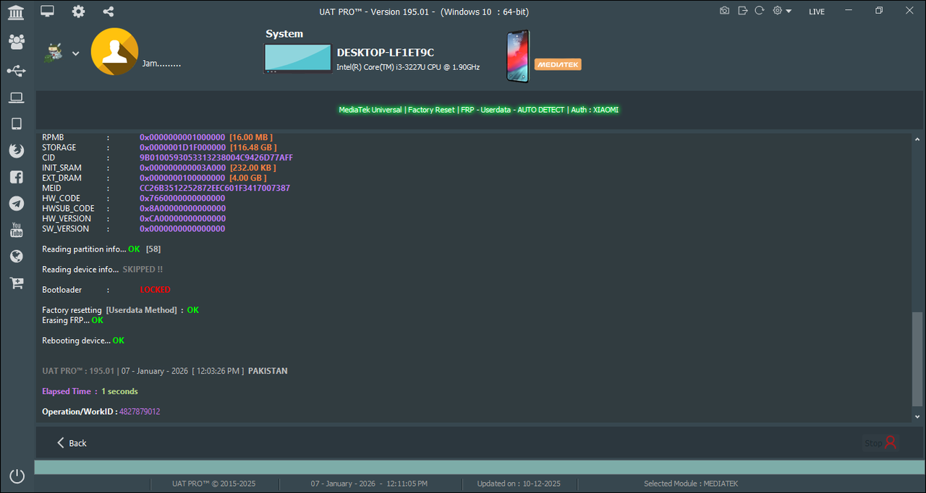Click the red LOCKED bootloader status
926x493 pixels.
[156, 290]
